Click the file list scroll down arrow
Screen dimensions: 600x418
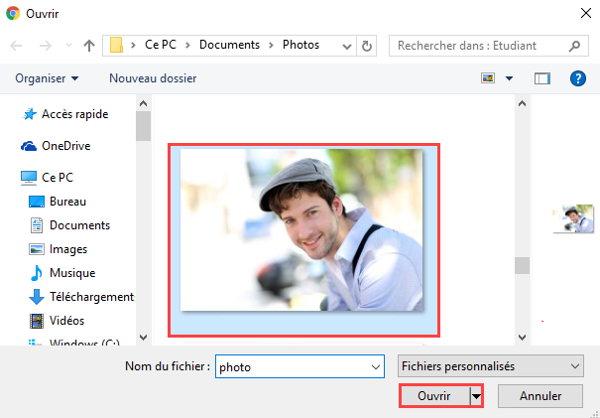(522, 338)
